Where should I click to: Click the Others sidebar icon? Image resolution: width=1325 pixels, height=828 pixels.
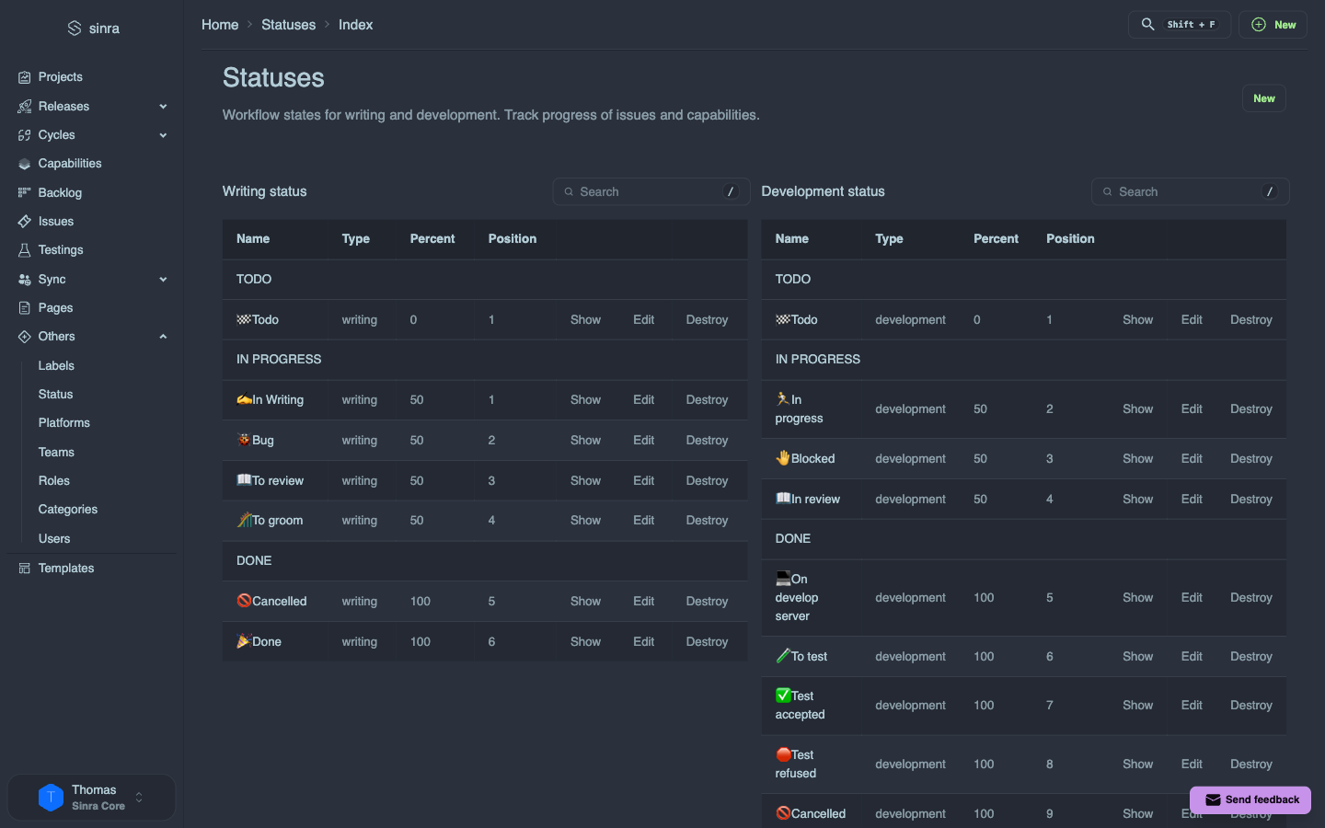(x=25, y=337)
